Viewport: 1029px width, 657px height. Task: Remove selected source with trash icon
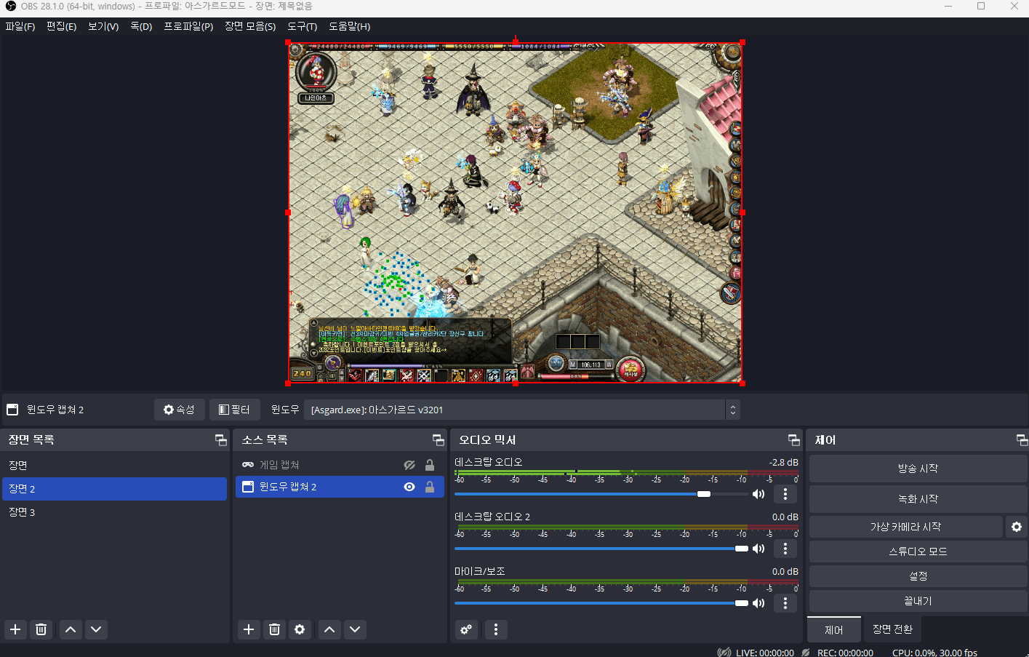pyautogui.click(x=274, y=629)
